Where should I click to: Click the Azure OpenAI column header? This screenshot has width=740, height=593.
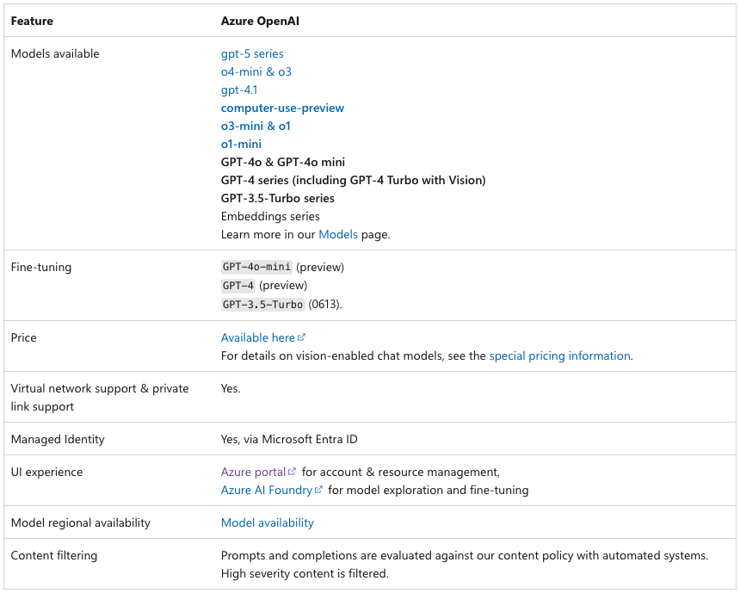(x=260, y=21)
